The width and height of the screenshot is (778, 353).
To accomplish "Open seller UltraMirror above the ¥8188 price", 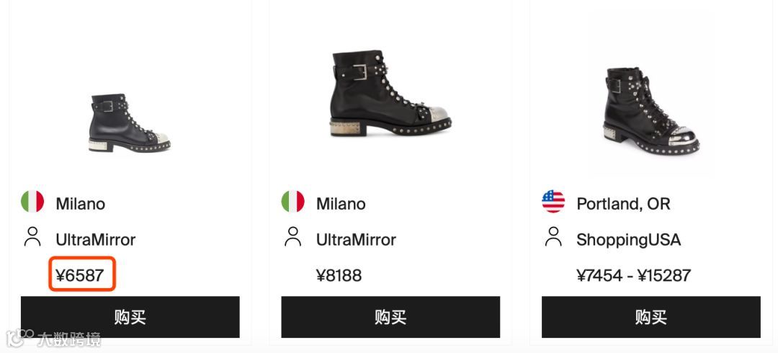I will (357, 240).
